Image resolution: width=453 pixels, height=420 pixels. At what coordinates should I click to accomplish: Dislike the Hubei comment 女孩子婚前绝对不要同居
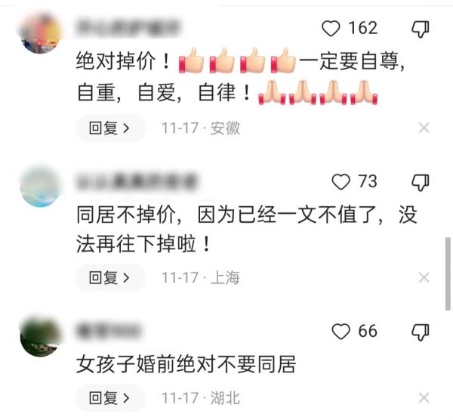click(421, 332)
